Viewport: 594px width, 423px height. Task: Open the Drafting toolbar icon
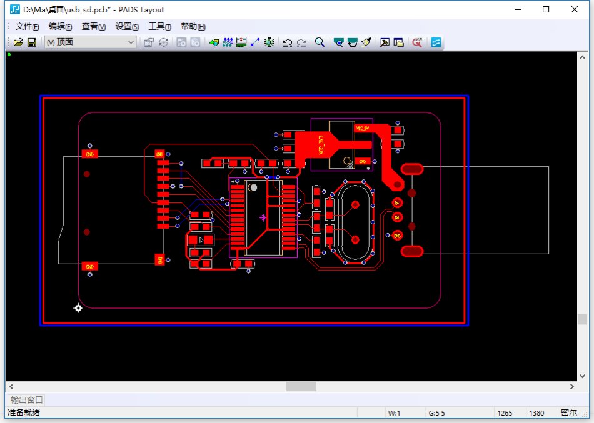point(214,42)
